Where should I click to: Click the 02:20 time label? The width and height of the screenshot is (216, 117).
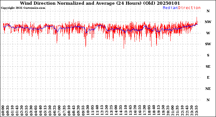coord(22,110)
